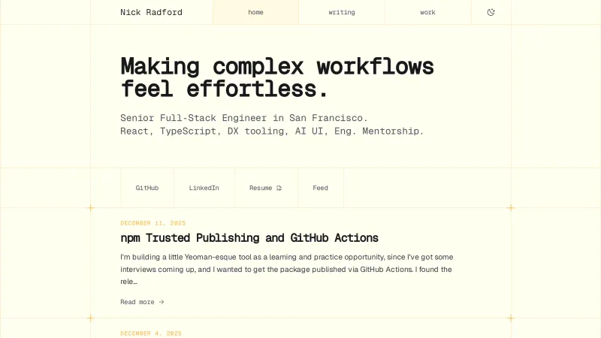Toggle dark mode with the moon icon

point(491,12)
